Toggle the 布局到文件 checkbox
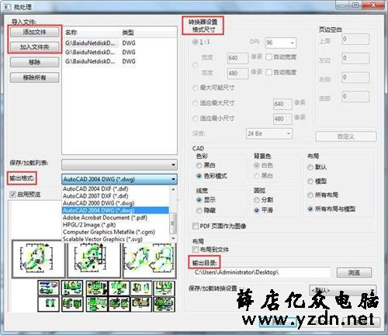388x335 pixels. click(196, 250)
